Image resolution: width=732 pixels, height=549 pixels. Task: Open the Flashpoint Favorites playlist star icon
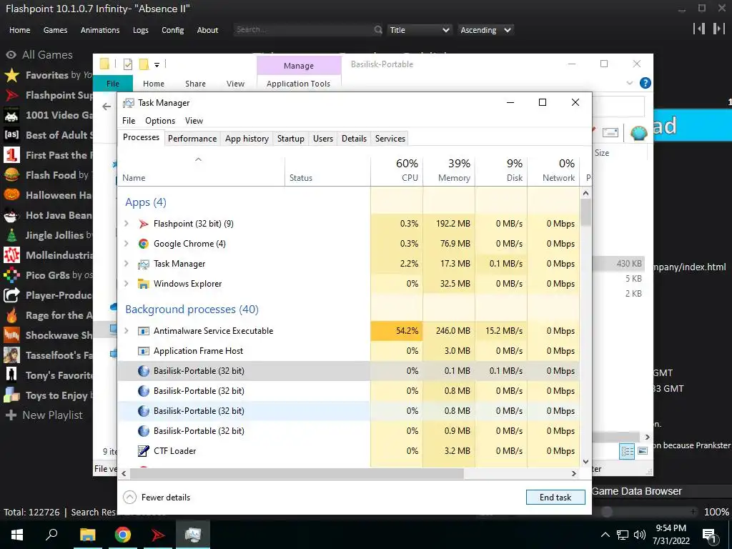click(11, 75)
